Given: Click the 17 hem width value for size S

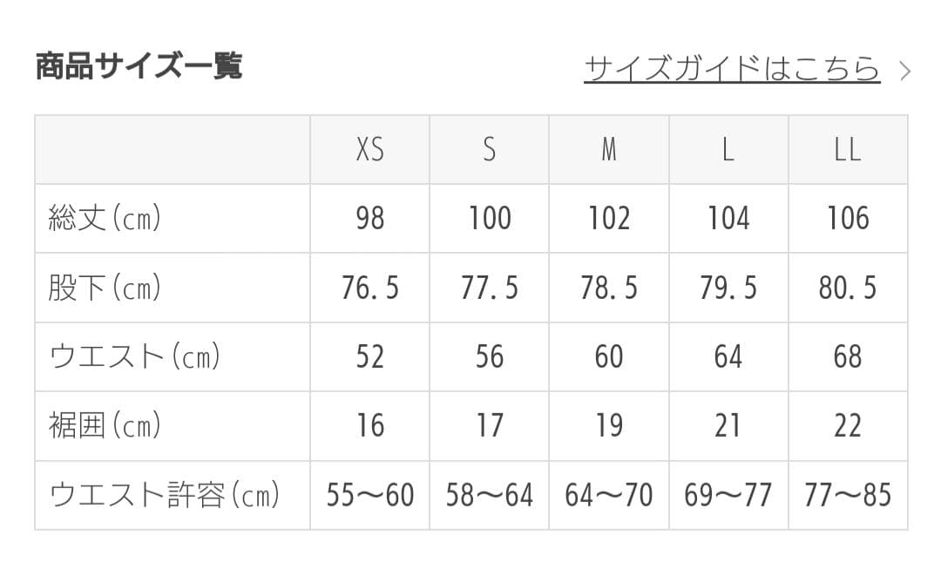Looking at the screenshot, I should click(489, 426).
